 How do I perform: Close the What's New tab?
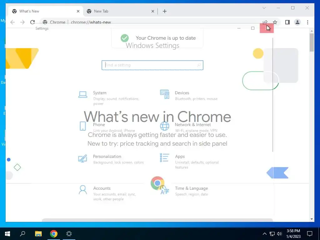point(78,11)
